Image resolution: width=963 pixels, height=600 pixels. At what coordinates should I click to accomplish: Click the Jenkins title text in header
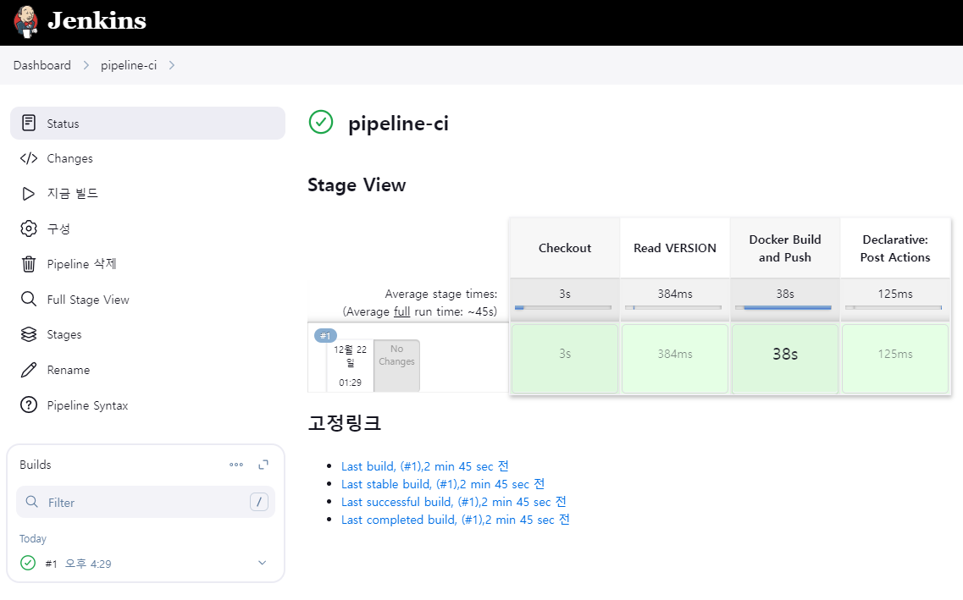97,21
